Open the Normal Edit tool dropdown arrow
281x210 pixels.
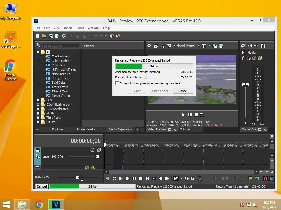[x=181, y=179]
